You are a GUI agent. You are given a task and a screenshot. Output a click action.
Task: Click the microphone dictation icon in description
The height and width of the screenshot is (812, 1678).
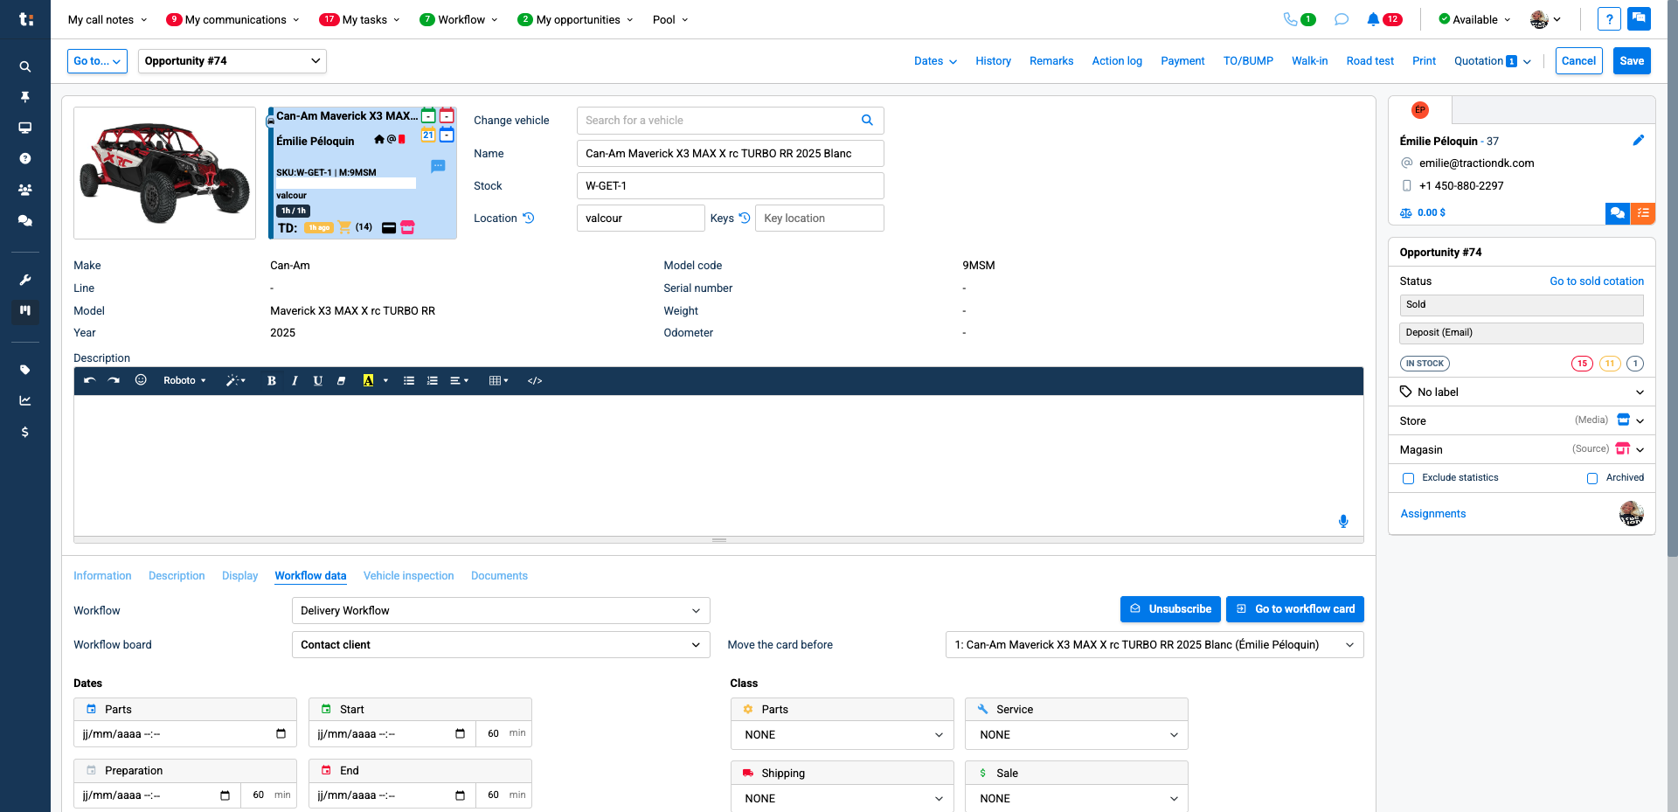point(1343,522)
